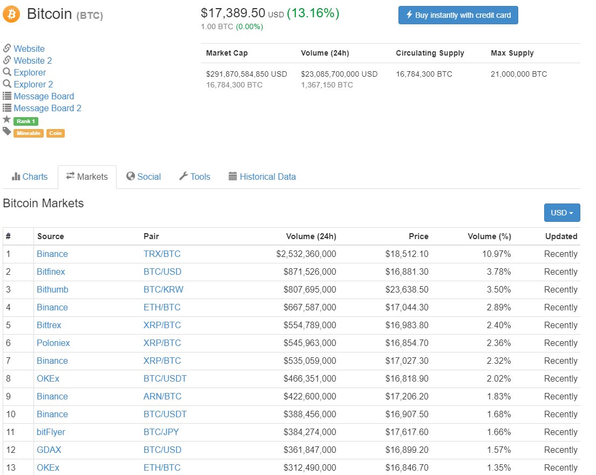596x475 pixels.
Task: Click the list icon beside Message Board
Action: (7, 96)
